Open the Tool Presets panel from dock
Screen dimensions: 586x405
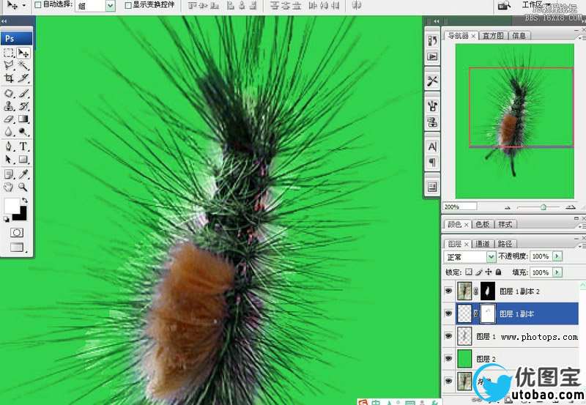click(x=432, y=81)
